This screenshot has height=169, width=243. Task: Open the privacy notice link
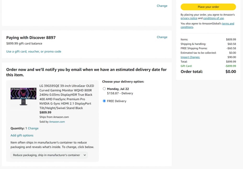[x=189, y=18]
